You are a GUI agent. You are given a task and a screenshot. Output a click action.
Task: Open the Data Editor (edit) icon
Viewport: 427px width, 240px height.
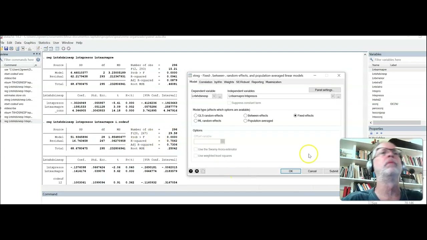(x=46, y=48)
